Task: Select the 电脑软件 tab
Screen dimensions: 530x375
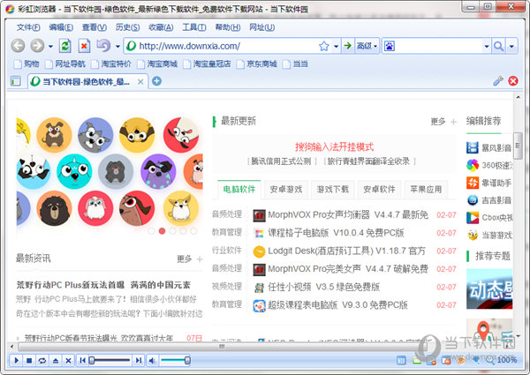Action: [x=239, y=190]
